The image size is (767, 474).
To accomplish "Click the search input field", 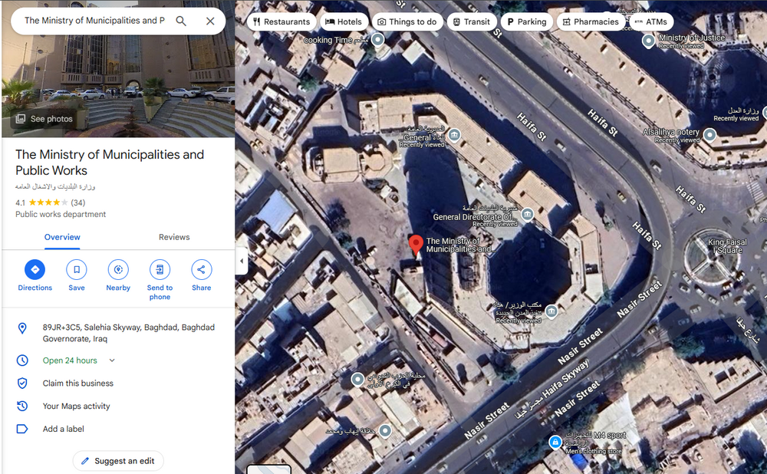I will point(94,21).
